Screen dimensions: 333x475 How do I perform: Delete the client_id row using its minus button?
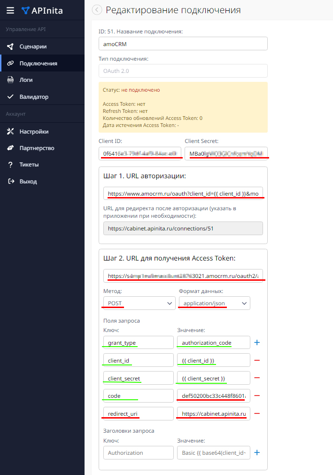coord(256,360)
